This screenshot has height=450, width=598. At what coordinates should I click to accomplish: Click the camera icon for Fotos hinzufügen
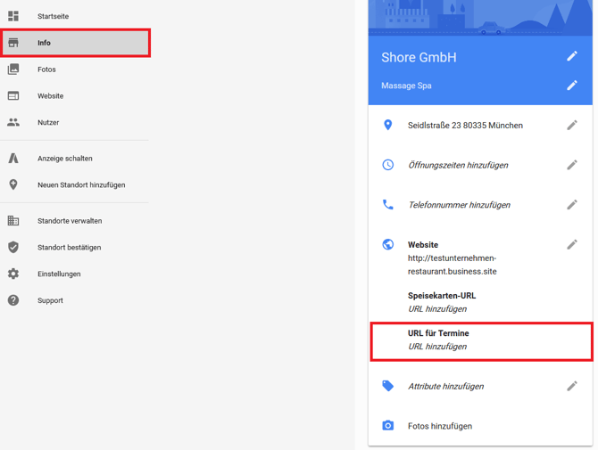tap(387, 426)
